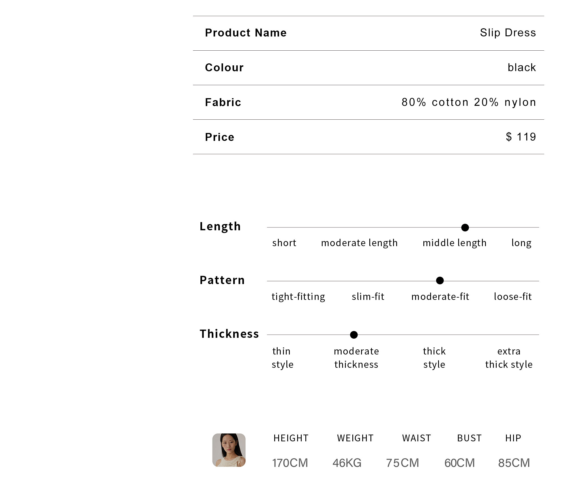Screen dimensions: 566x490
Task: Select the 'short' length label
Action: tap(284, 243)
